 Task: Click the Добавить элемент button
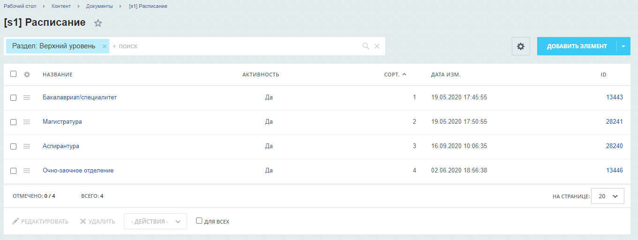pyautogui.click(x=577, y=46)
